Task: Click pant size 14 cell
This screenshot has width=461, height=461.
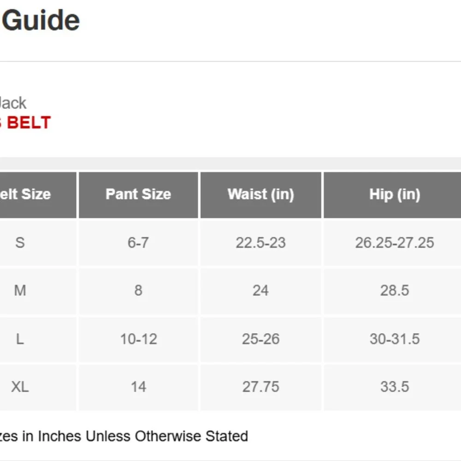Action: [x=138, y=387]
